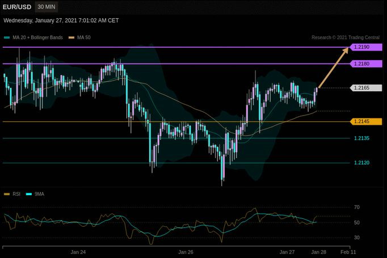This screenshot has height=258, width=387.
Task: Select the 30 MIN timeframe badge
Action: (47, 7)
